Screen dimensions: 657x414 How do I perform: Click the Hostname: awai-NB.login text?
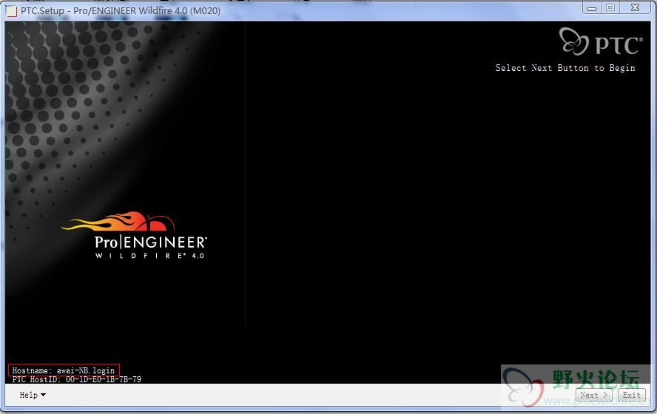(x=64, y=370)
